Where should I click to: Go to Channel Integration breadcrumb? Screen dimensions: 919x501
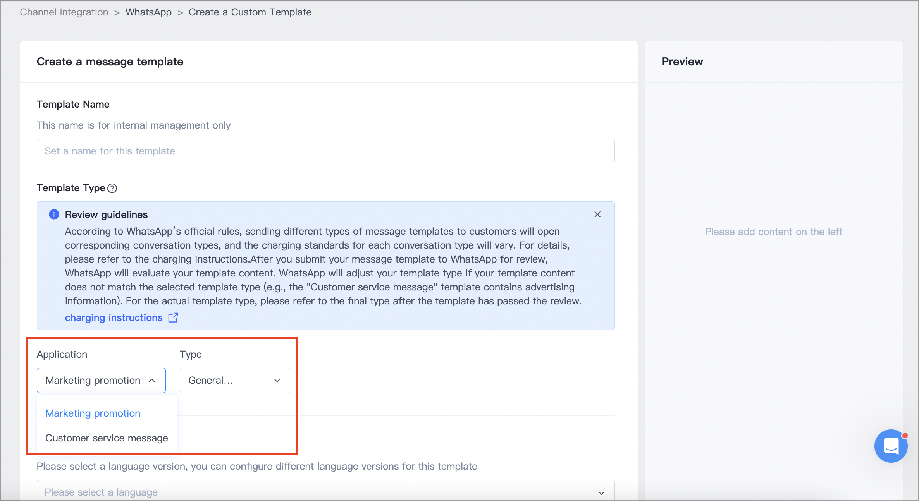pyautogui.click(x=64, y=12)
